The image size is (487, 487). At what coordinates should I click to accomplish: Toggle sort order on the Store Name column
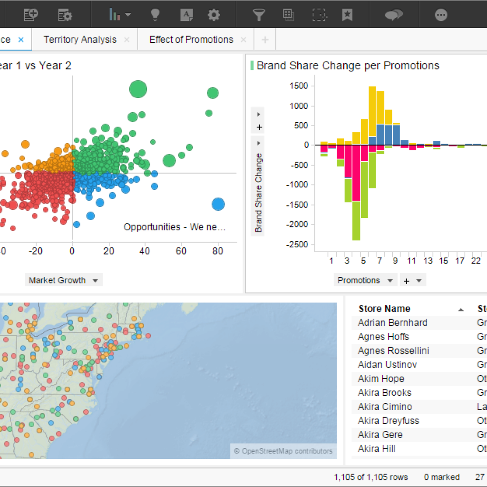pyautogui.click(x=384, y=309)
